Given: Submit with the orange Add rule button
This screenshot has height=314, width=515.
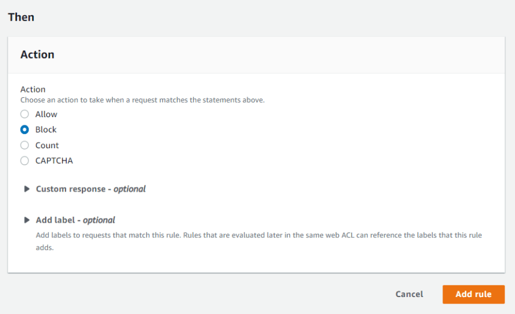Looking at the screenshot, I should pos(473,294).
